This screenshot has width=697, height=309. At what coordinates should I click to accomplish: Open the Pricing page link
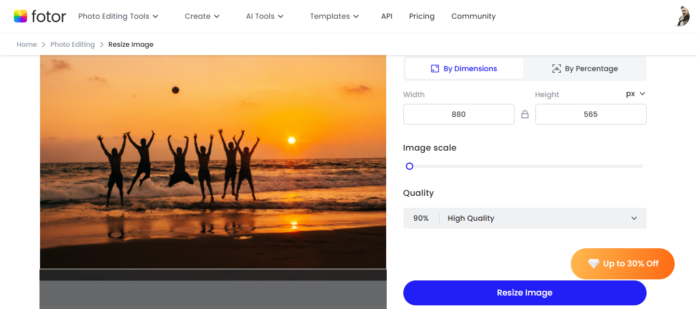422,16
